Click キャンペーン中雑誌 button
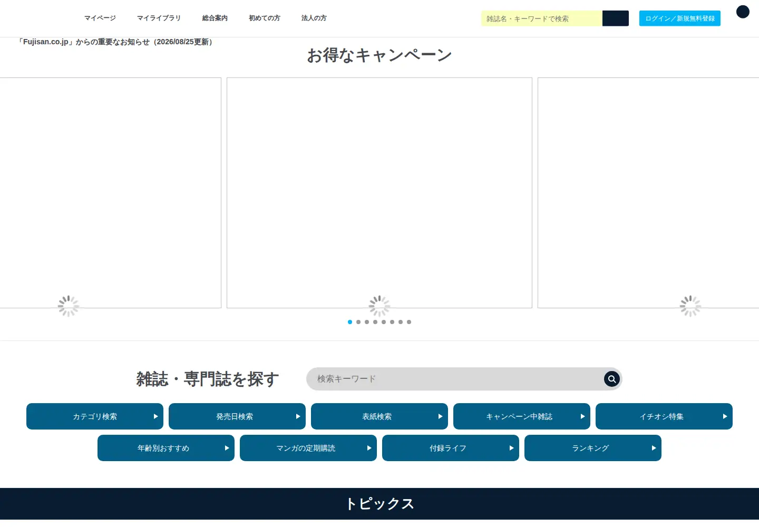This screenshot has width=759, height=527. [x=522, y=416]
